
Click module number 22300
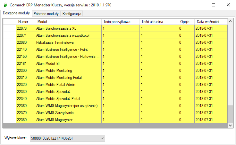25,71
